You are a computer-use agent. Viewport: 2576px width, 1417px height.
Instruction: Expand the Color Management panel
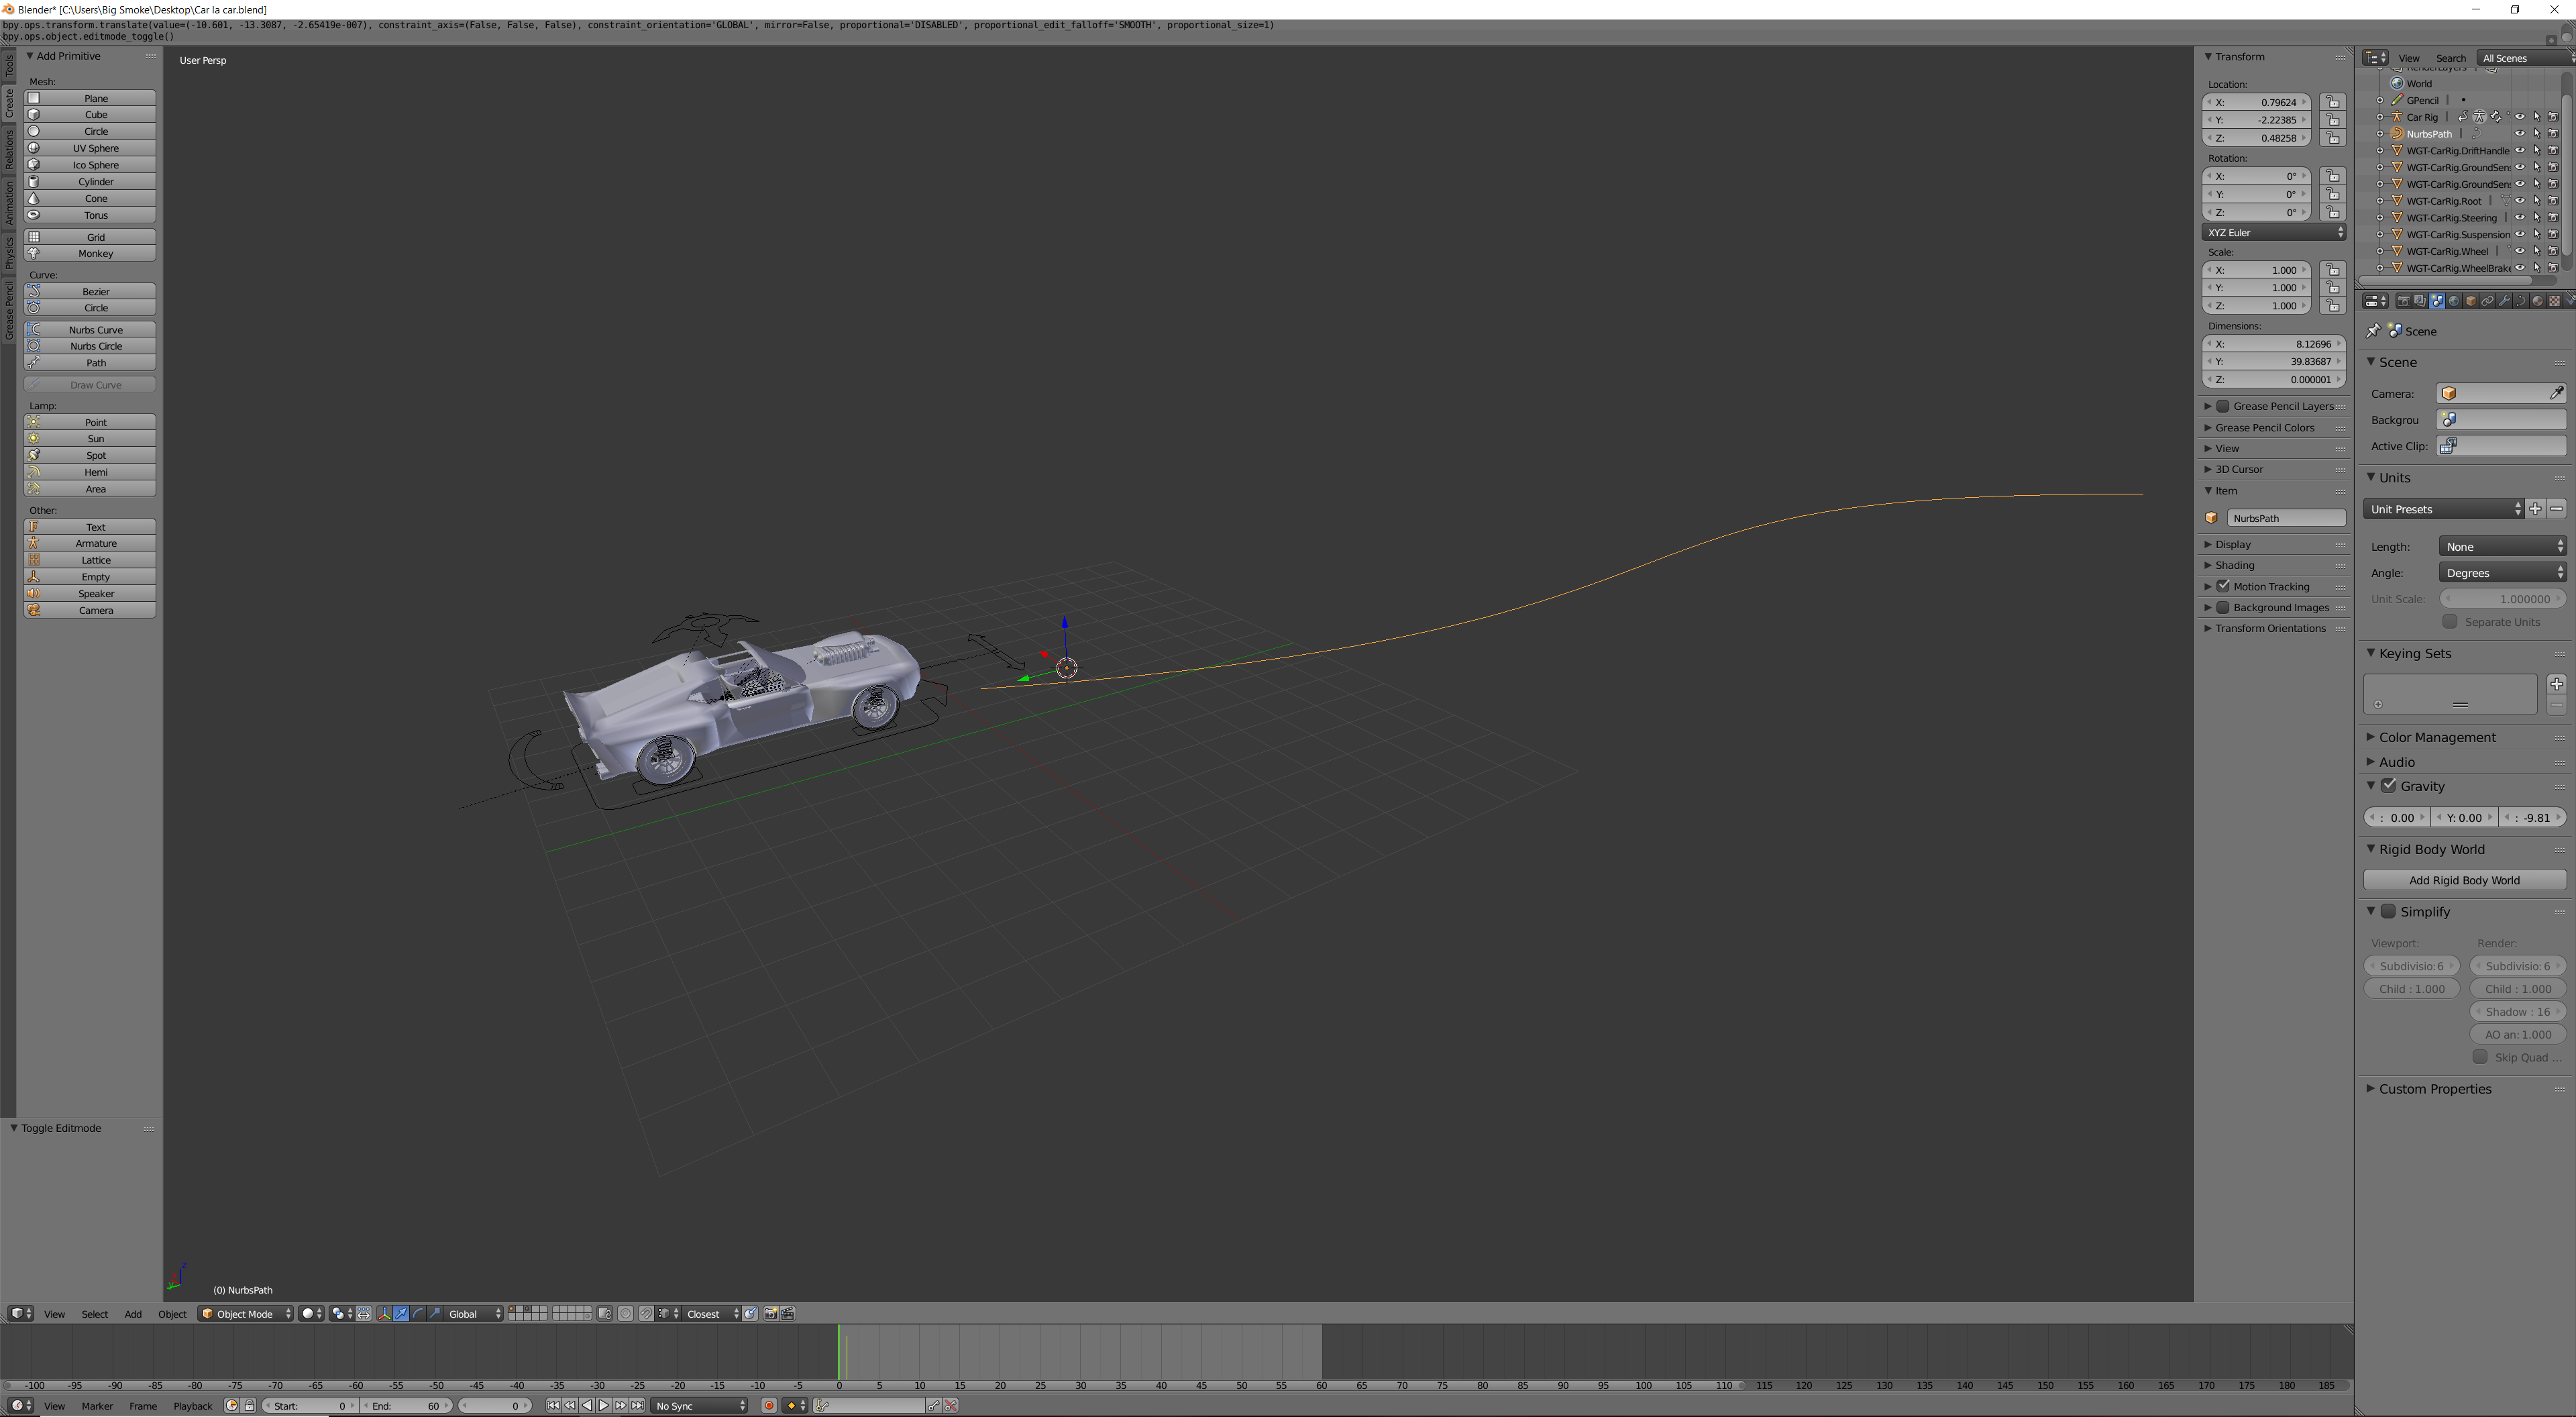(x=2437, y=737)
